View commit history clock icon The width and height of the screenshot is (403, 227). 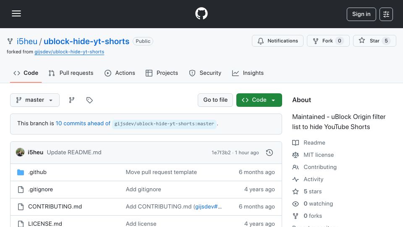[270, 153]
